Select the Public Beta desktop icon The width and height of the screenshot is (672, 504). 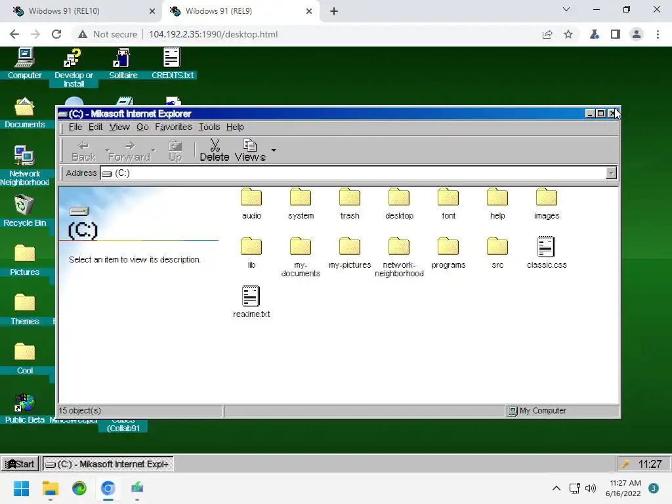point(24,408)
